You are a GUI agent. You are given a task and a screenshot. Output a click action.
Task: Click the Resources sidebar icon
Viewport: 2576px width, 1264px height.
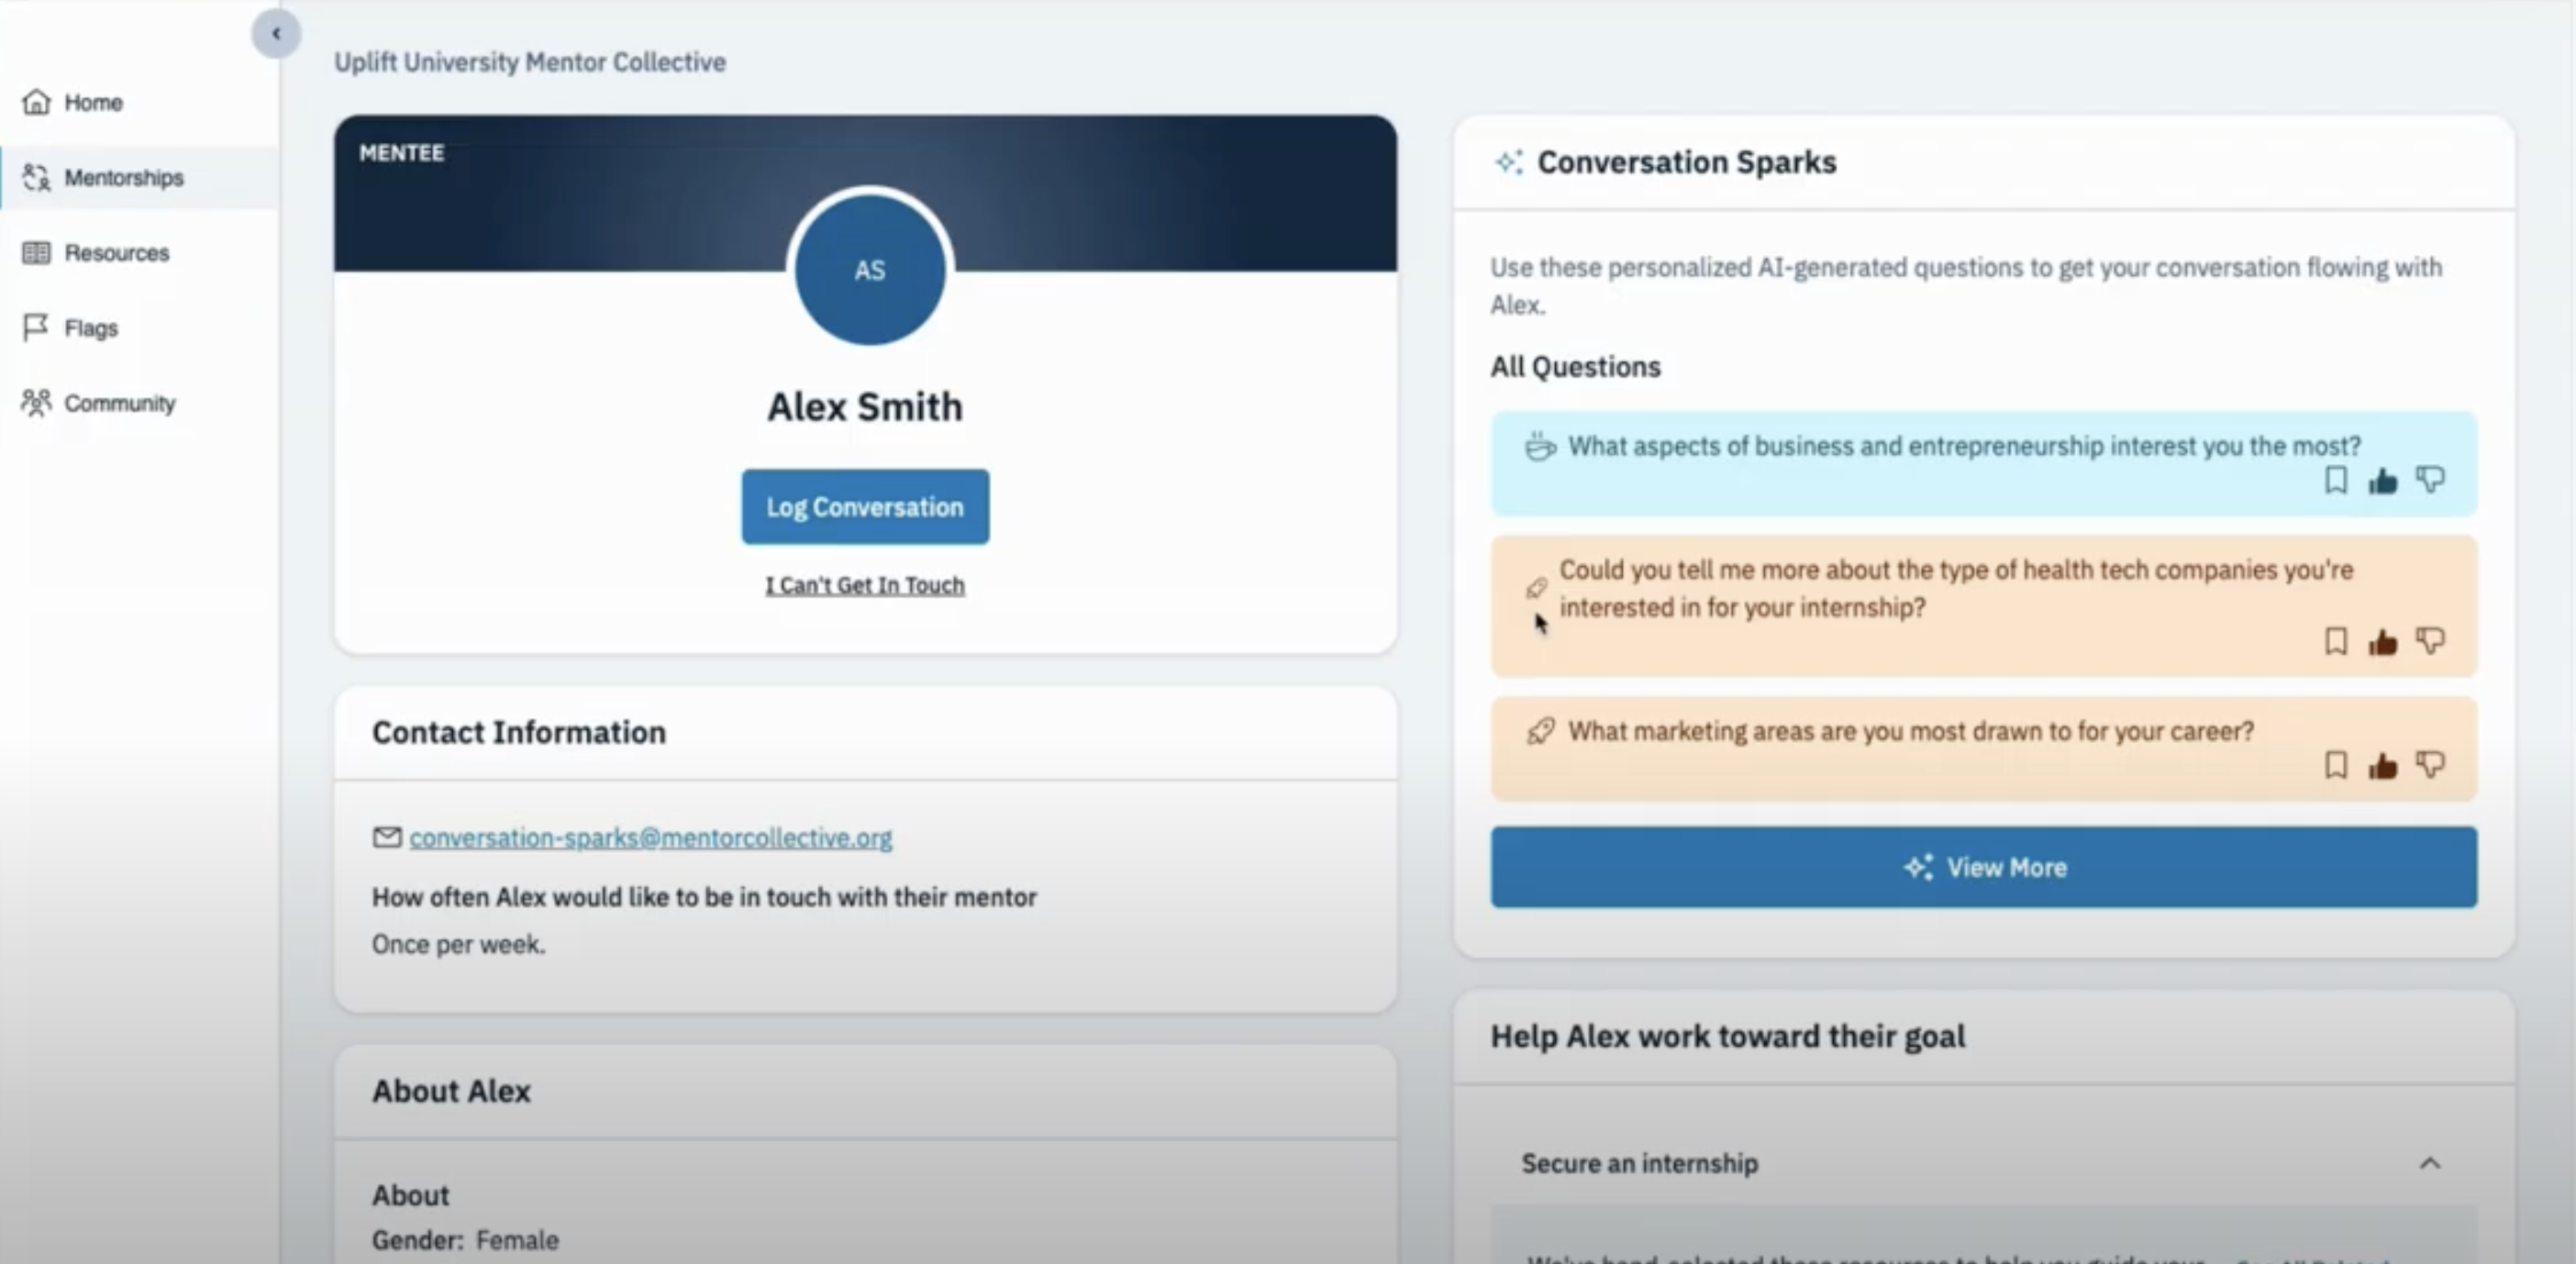coord(36,253)
